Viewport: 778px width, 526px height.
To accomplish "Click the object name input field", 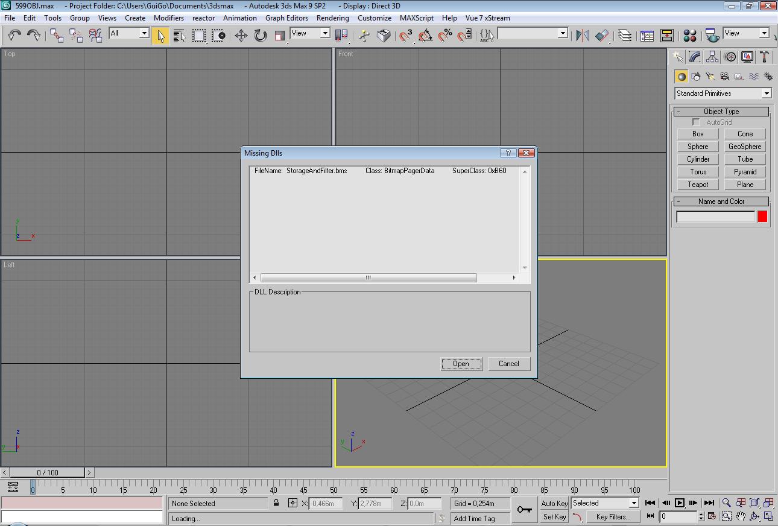I will [715, 217].
